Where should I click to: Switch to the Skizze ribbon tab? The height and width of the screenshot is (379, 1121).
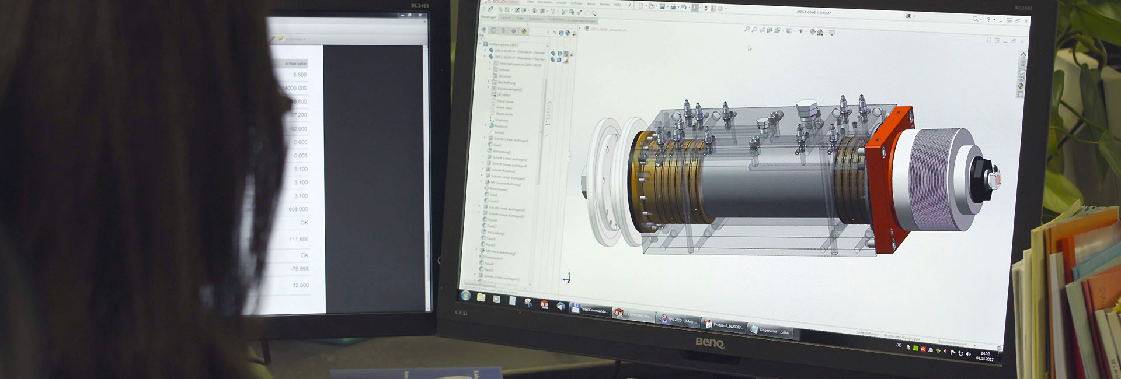pyautogui.click(x=520, y=18)
